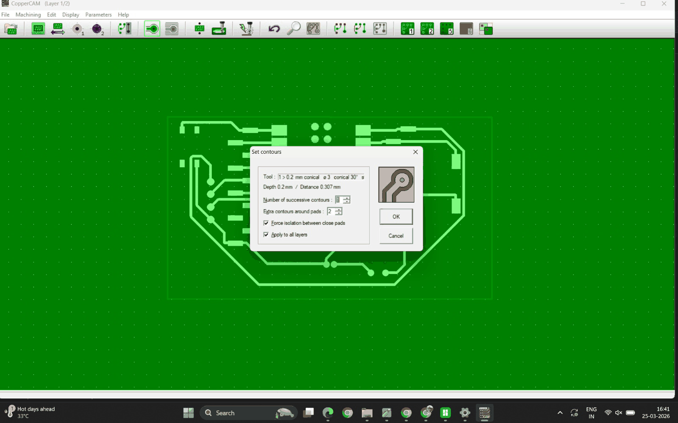Viewport: 678px width, 423px height.
Task: Click the hatched area toolbar icon
Action: click(x=172, y=29)
